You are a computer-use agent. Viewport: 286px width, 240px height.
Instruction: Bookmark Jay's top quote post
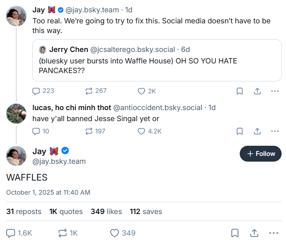tap(239, 91)
